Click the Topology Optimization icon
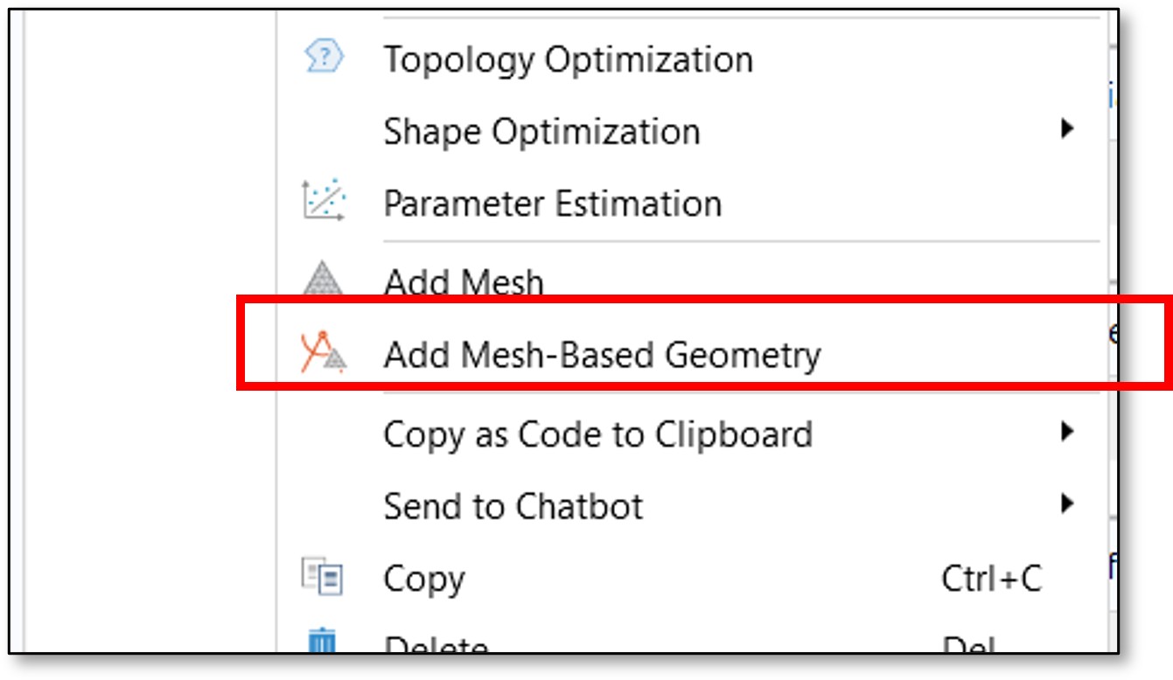Viewport: 1173px width, 680px height. (324, 59)
